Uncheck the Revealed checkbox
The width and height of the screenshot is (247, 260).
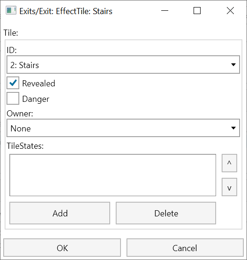pos(13,83)
